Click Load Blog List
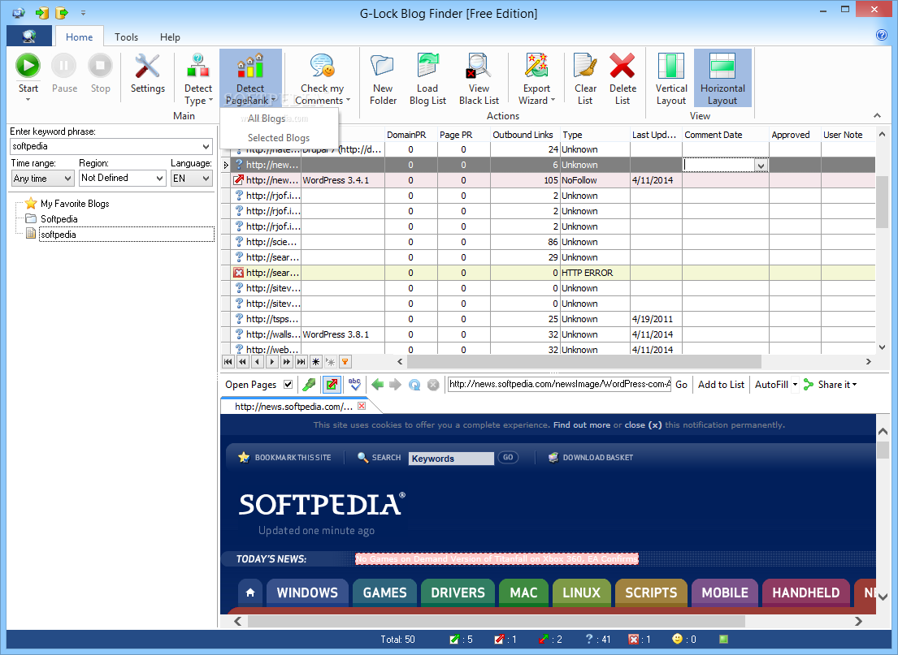This screenshot has height=655, width=898. coord(427,80)
